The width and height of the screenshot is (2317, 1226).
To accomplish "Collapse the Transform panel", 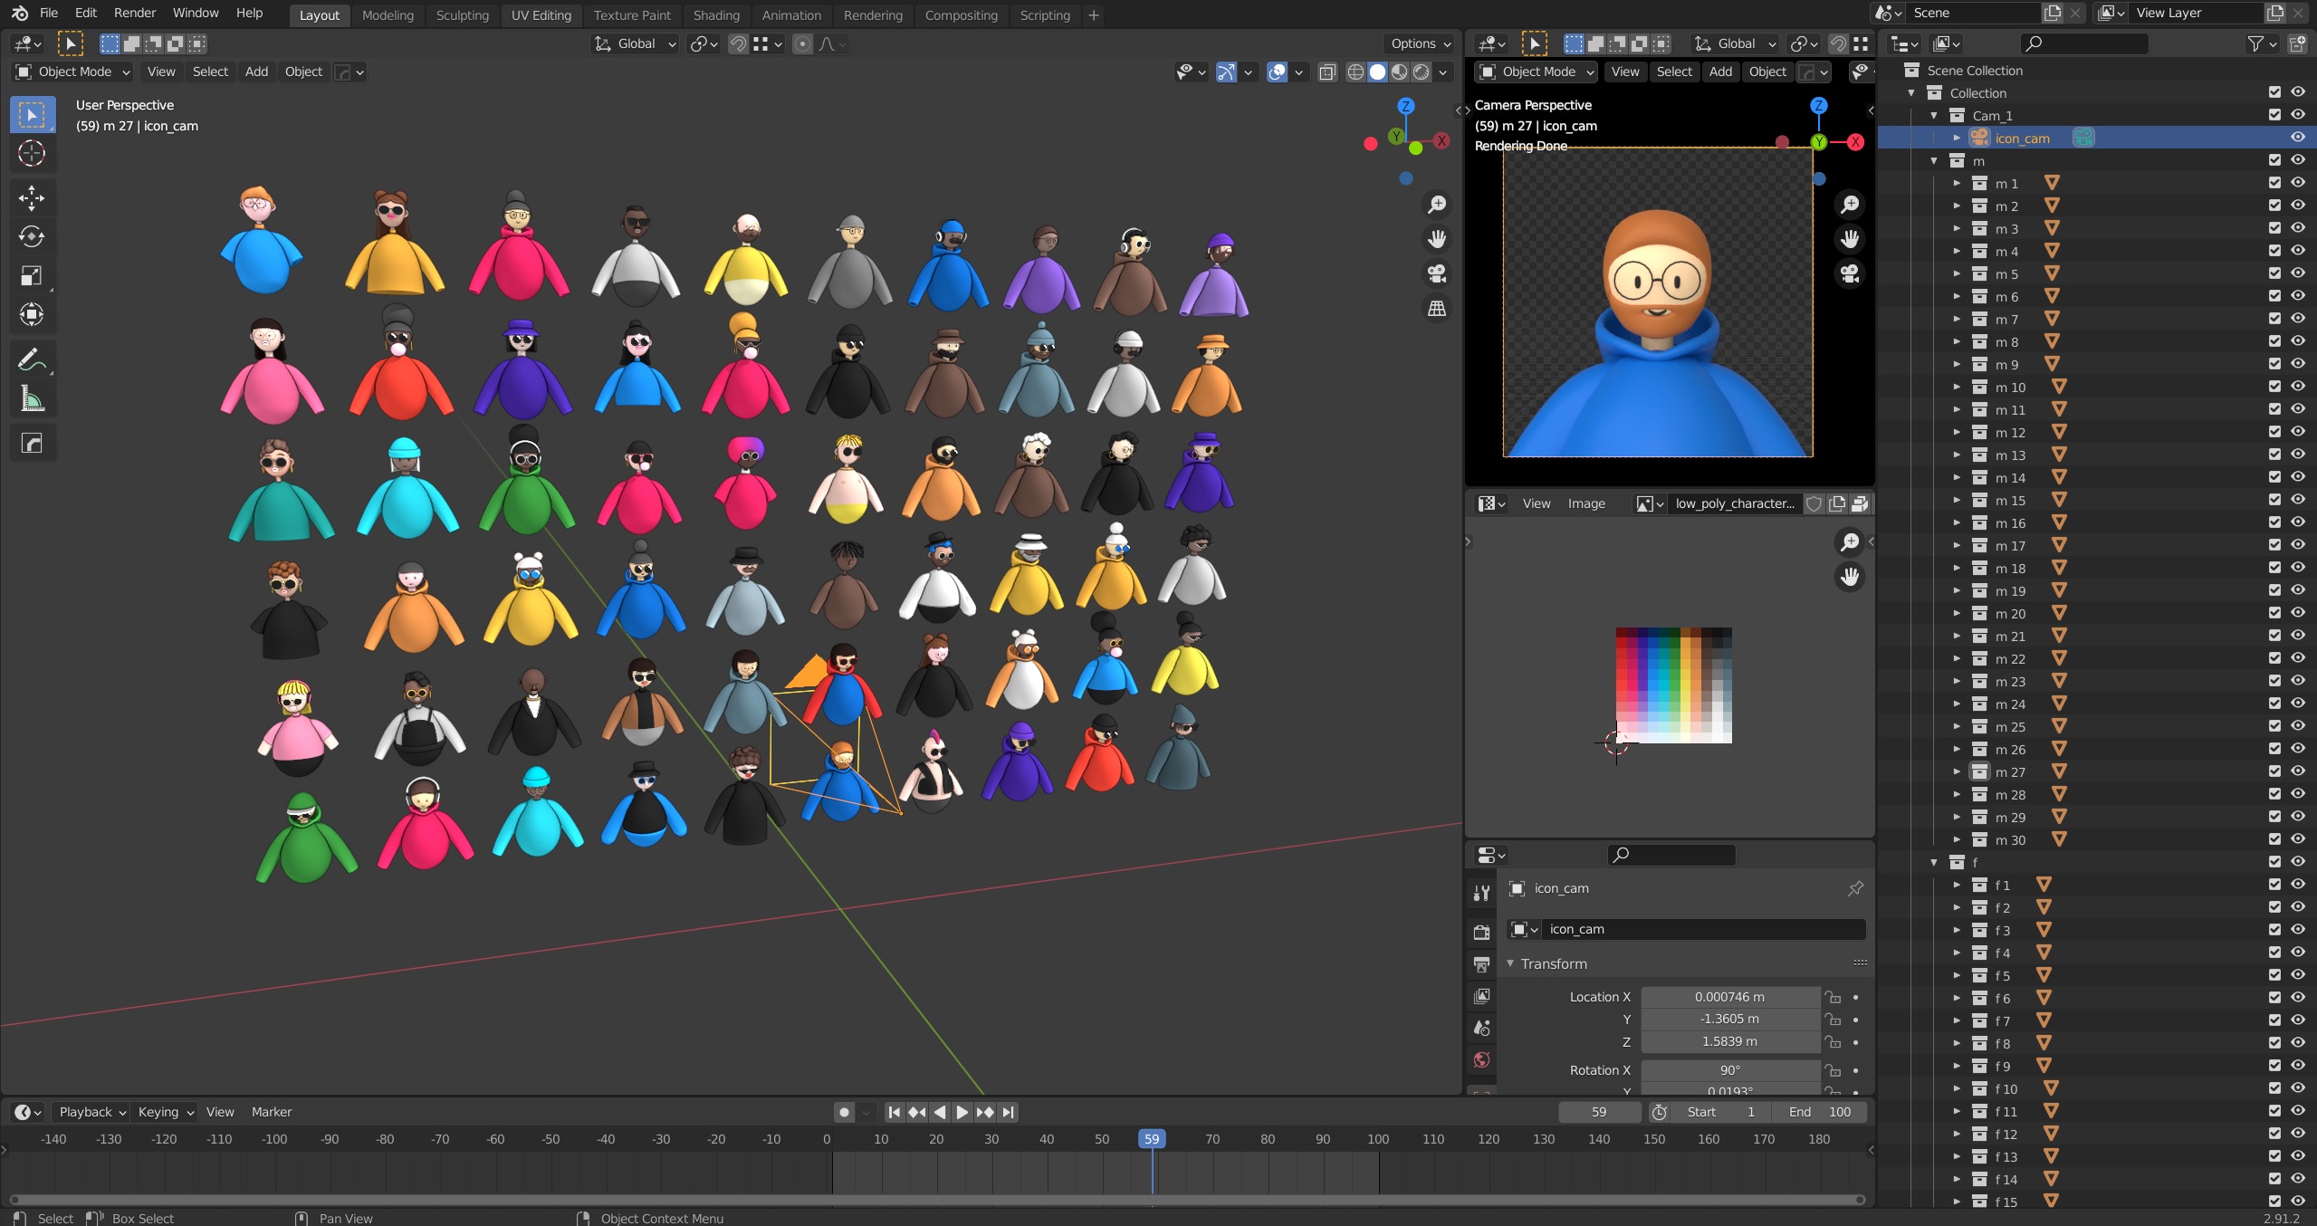I will pyautogui.click(x=1510, y=963).
